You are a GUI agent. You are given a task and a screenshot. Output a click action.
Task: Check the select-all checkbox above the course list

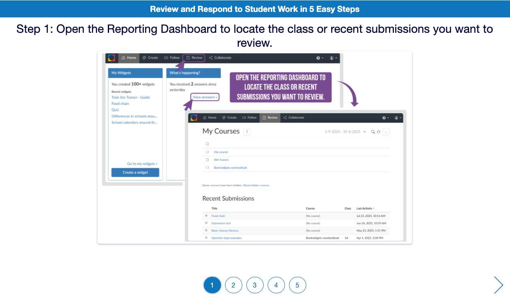[x=207, y=144]
